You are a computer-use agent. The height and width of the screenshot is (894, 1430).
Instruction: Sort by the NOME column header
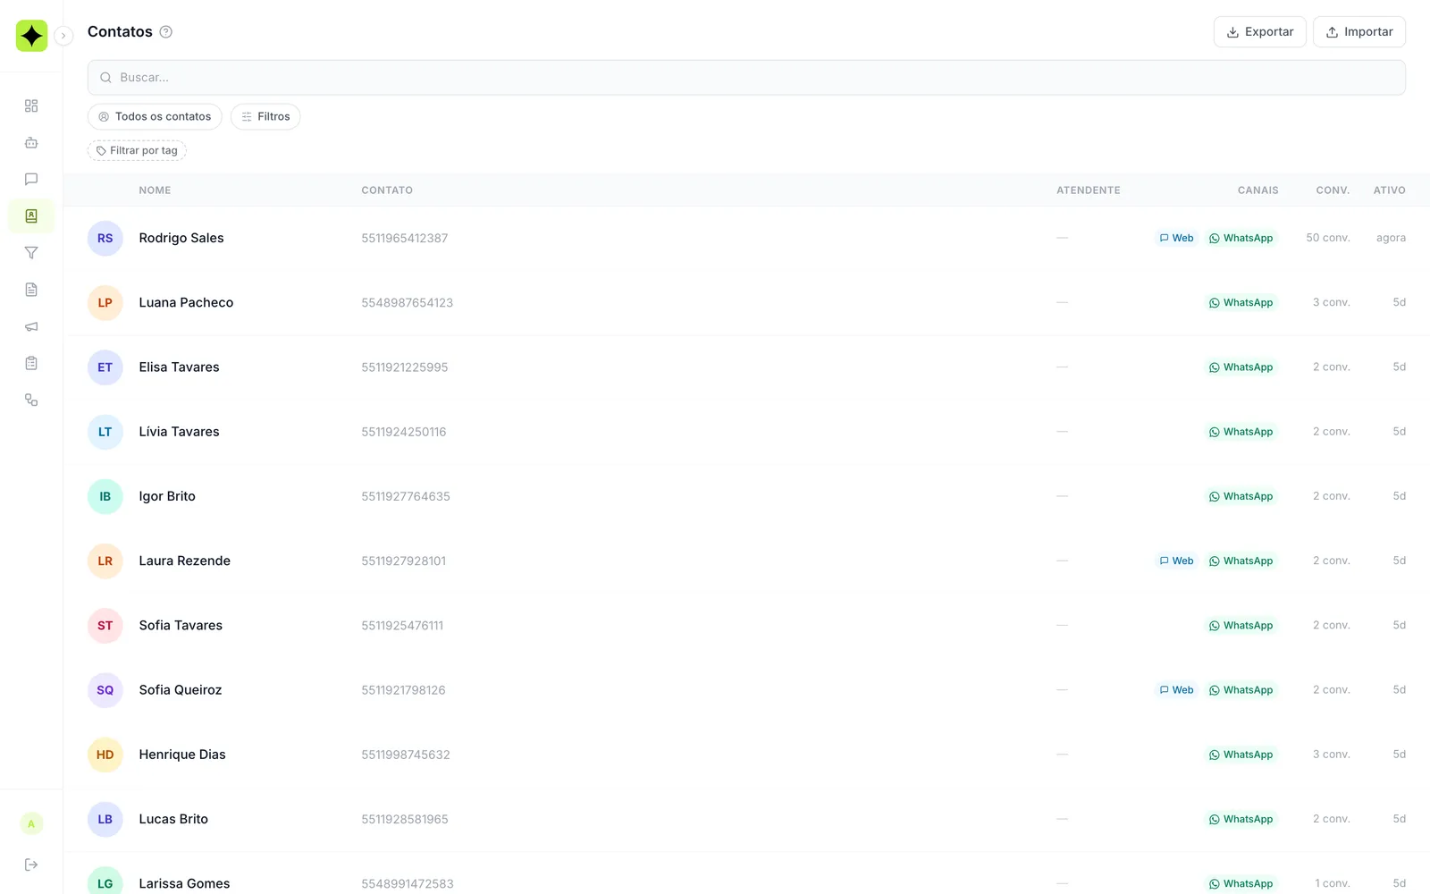pyautogui.click(x=155, y=190)
